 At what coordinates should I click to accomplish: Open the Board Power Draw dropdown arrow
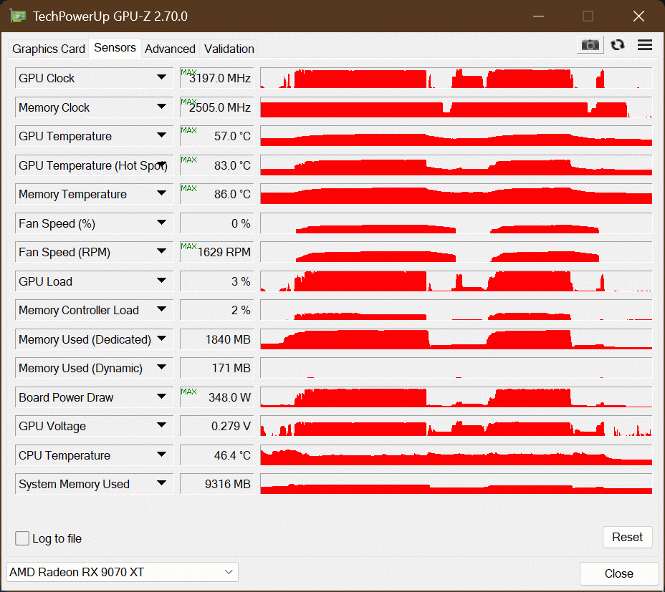coord(161,397)
